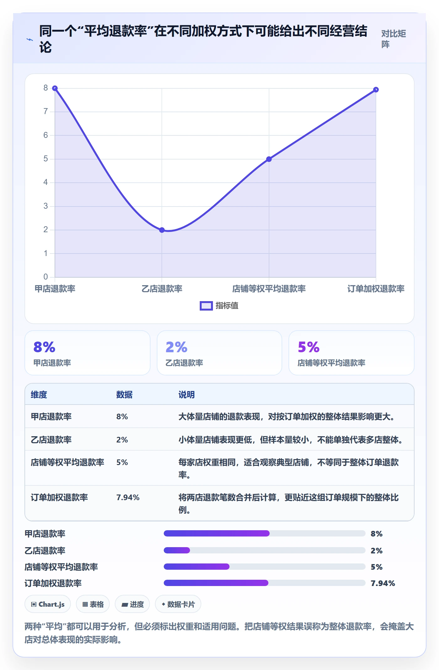
Task: Click the grid icon in 表格 chip
Action: click(x=85, y=605)
